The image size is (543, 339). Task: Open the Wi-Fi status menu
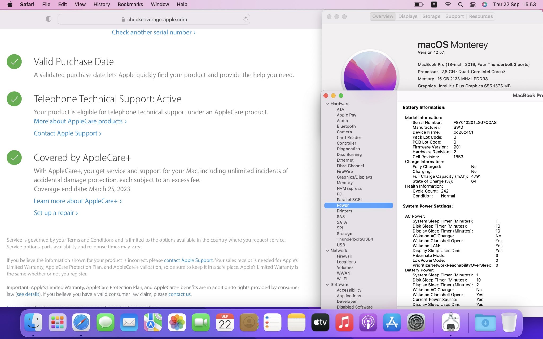tap(448, 5)
